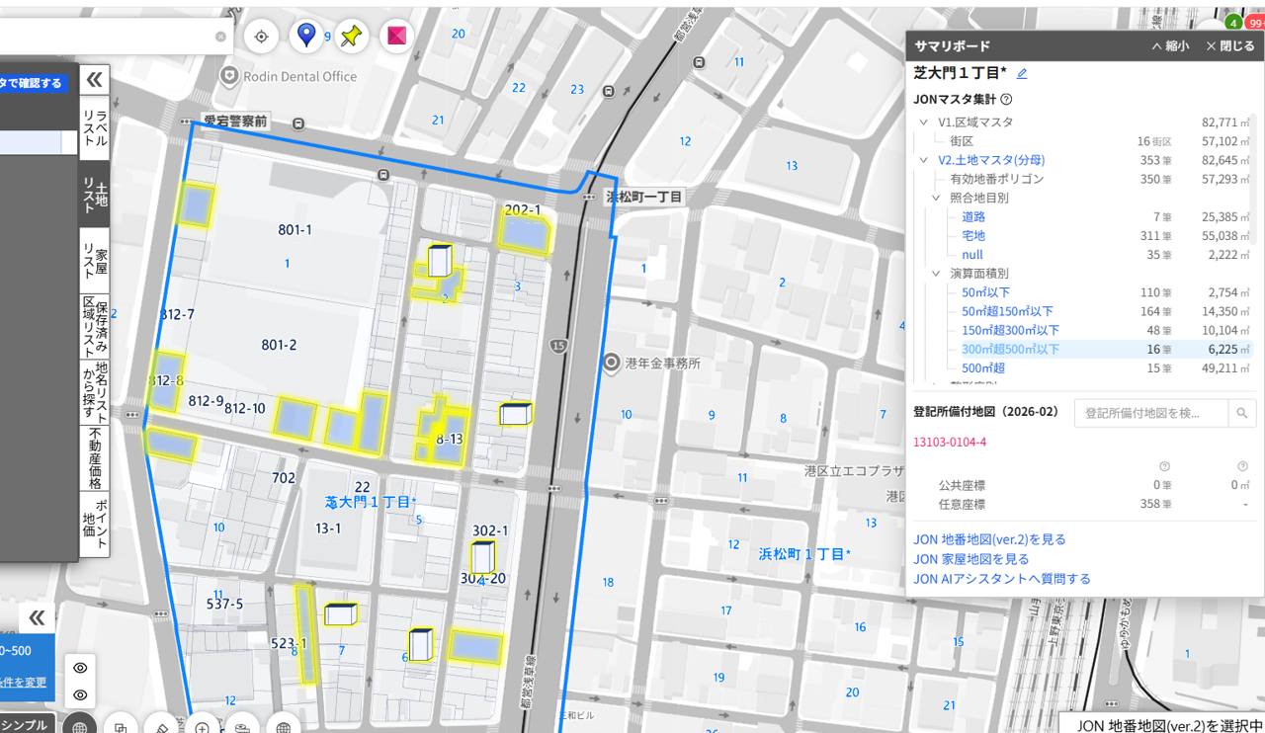This screenshot has height=733, width=1265.
Task: Open the 保存済み区域リスト tab
Action: pyautogui.click(x=93, y=326)
